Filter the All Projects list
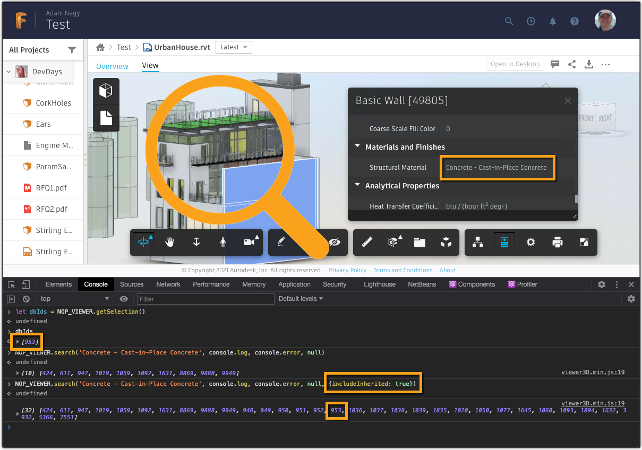The width and height of the screenshot is (642, 450). click(x=72, y=50)
